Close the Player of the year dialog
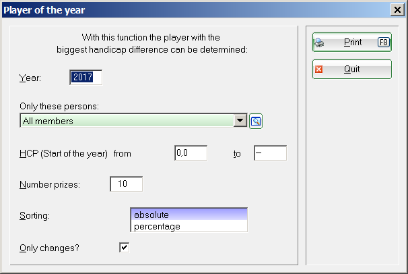Screen dimensions: 408x274 tap(397, 9)
